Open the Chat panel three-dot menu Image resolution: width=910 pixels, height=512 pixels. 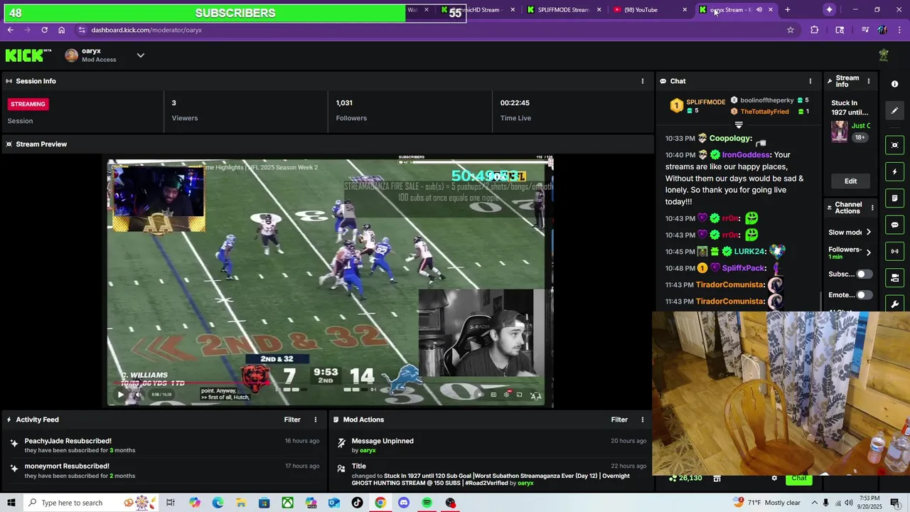point(810,81)
